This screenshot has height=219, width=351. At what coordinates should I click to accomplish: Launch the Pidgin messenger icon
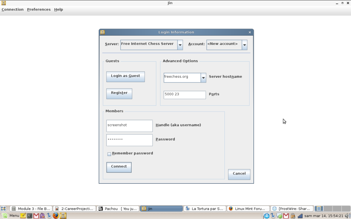click(x=43, y=216)
